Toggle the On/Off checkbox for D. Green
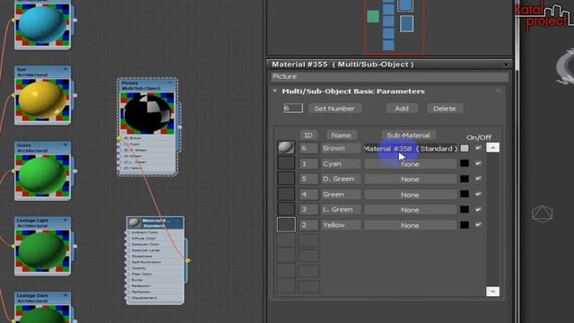Viewport: 574px width, 323px height. (478, 179)
